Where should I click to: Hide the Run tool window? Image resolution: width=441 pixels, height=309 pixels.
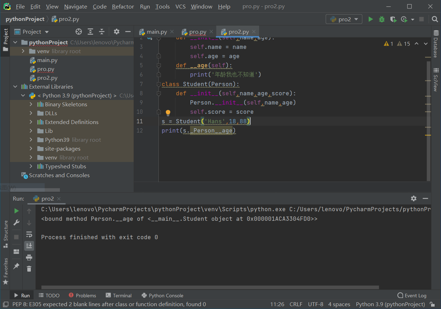click(x=425, y=198)
